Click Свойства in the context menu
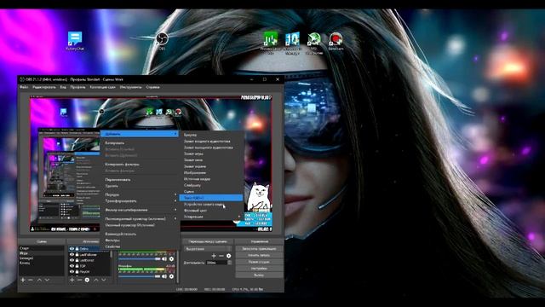 140,246
